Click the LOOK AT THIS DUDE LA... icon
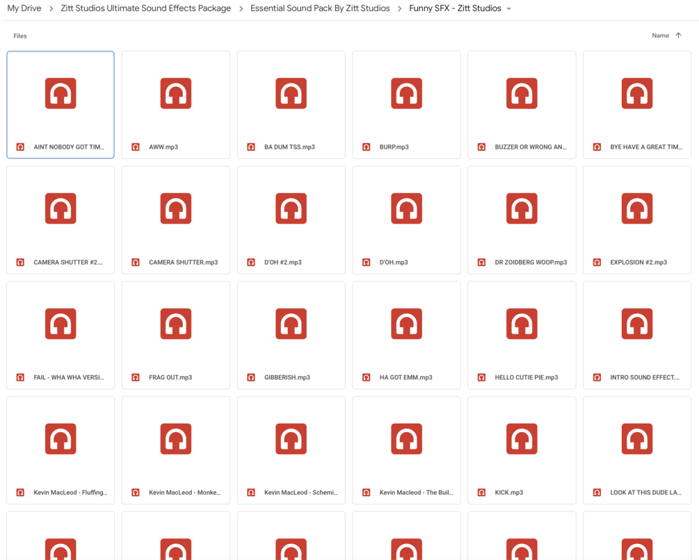The height and width of the screenshot is (560, 699). click(x=637, y=439)
